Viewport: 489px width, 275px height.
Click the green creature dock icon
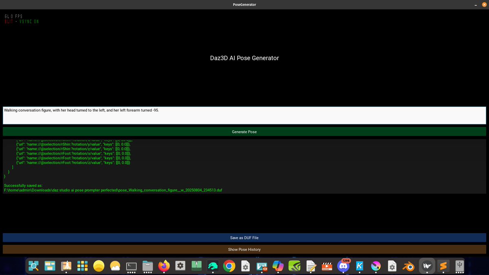213,266
